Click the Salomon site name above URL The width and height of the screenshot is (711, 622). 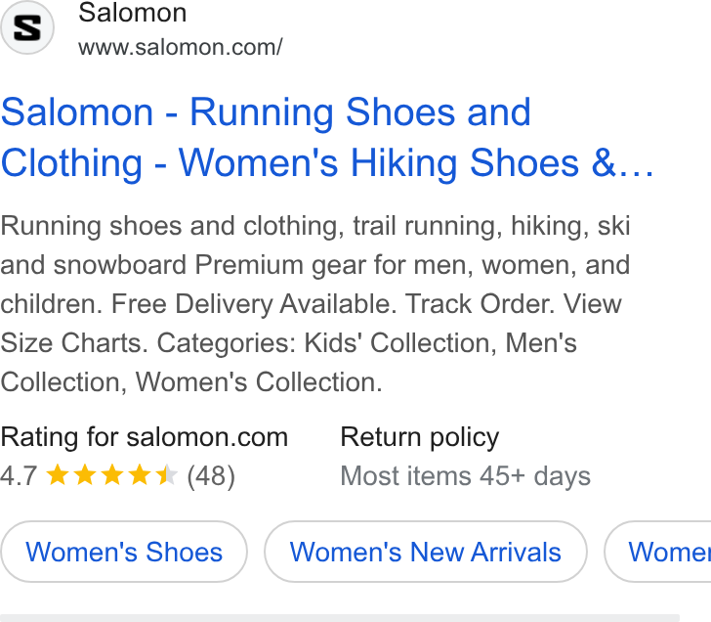click(x=133, y=13)
